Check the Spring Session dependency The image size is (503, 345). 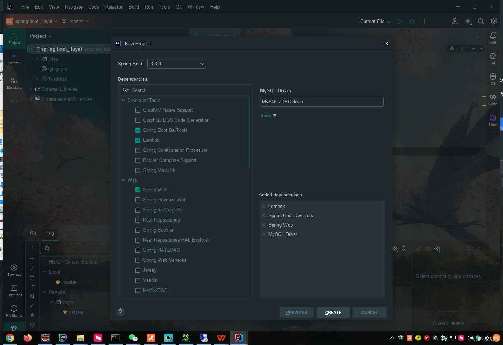[138, 230]
